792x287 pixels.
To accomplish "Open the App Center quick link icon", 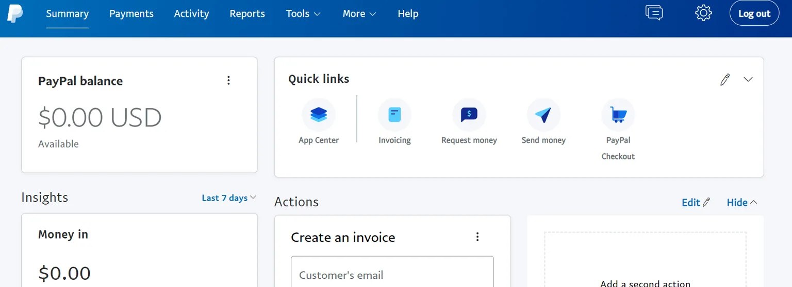I will 319,115.
